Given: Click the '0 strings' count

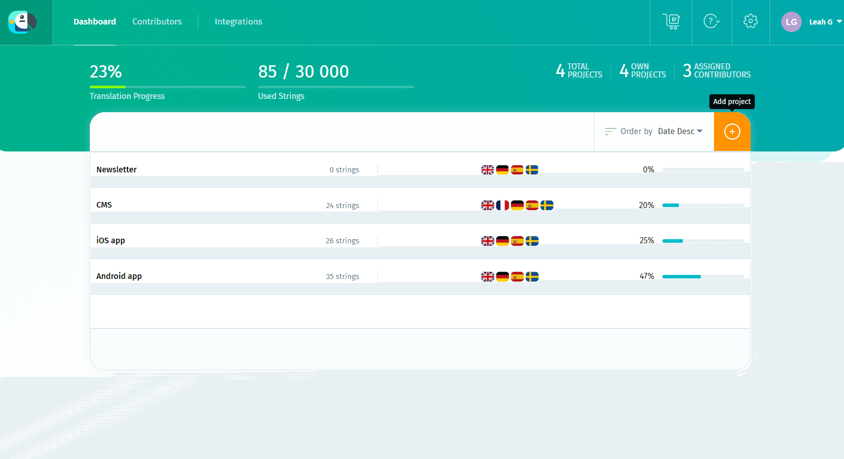Looking at the screenshot, I should [344, 170].
